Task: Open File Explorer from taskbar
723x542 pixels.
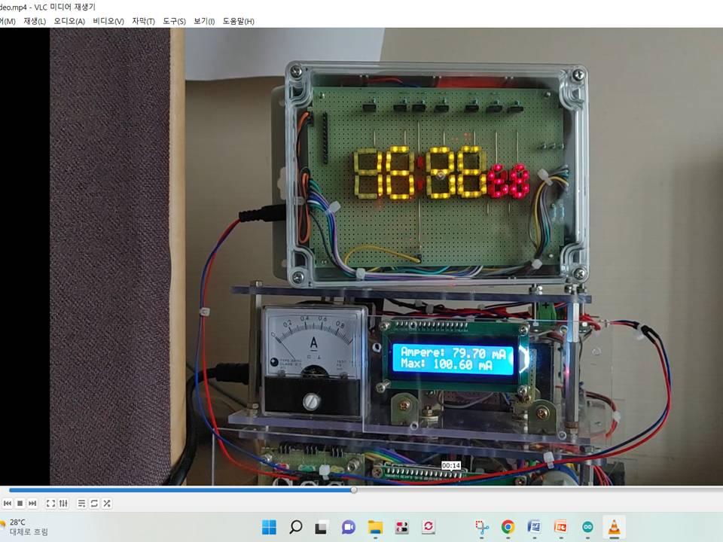Action: [375, 527]
